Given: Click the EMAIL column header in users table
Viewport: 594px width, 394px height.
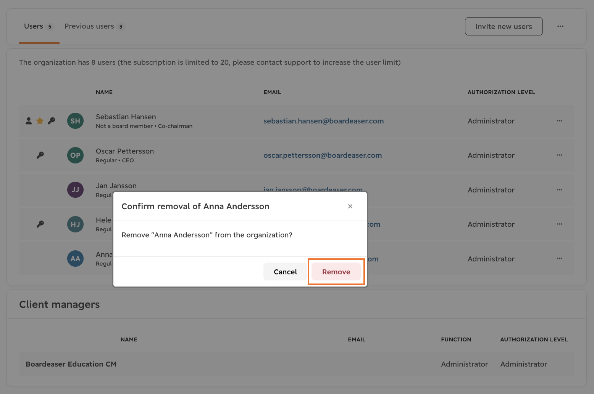Looking at the screenshot, I should click(272, 92).
